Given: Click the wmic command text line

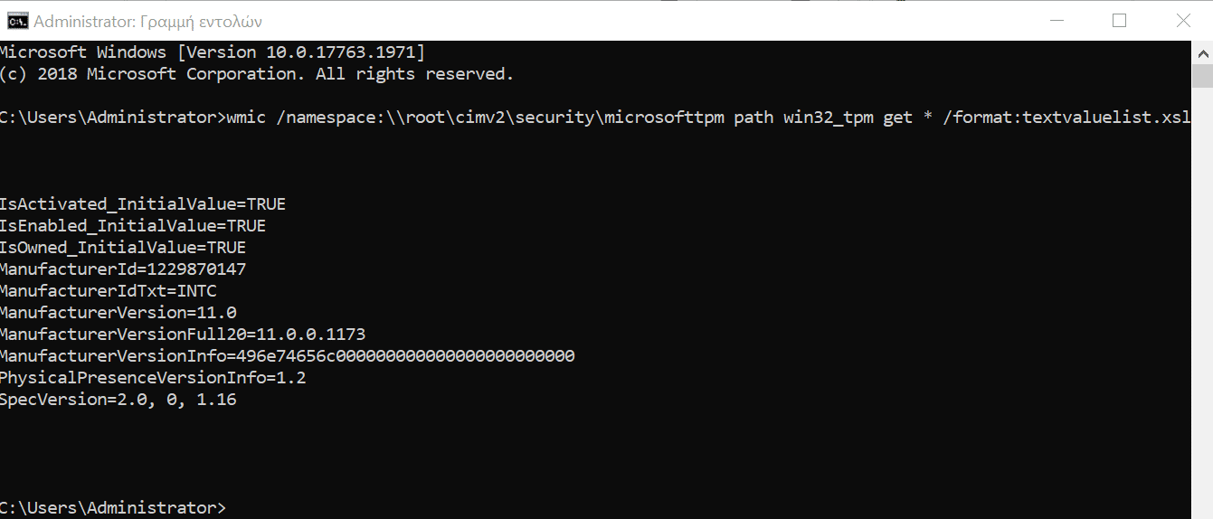Looking at the screenshot, I should click(x=595, y=118).
